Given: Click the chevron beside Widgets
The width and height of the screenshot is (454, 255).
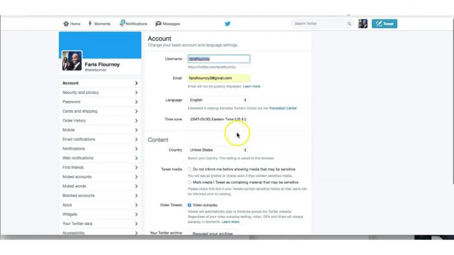Looking at the screenshot, I should [136, 214].
